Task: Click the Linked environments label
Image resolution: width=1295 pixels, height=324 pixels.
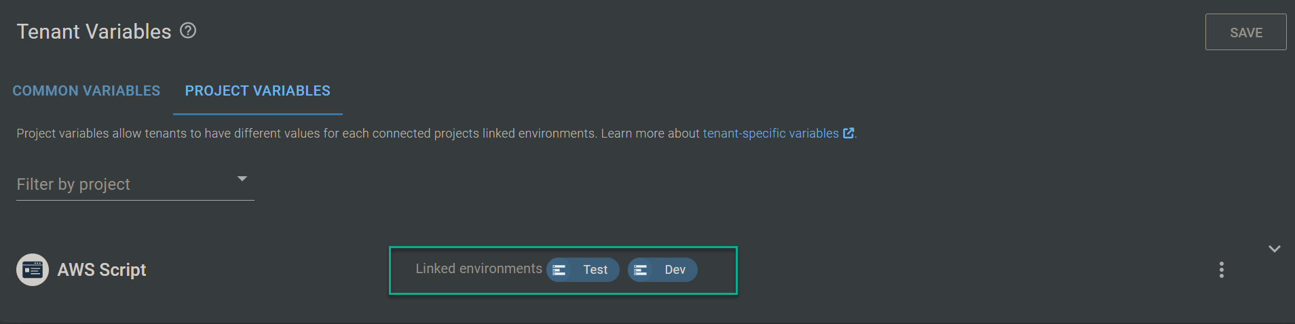Action: coord(478,269)
